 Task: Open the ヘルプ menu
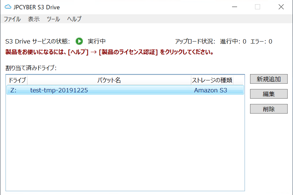73,19
